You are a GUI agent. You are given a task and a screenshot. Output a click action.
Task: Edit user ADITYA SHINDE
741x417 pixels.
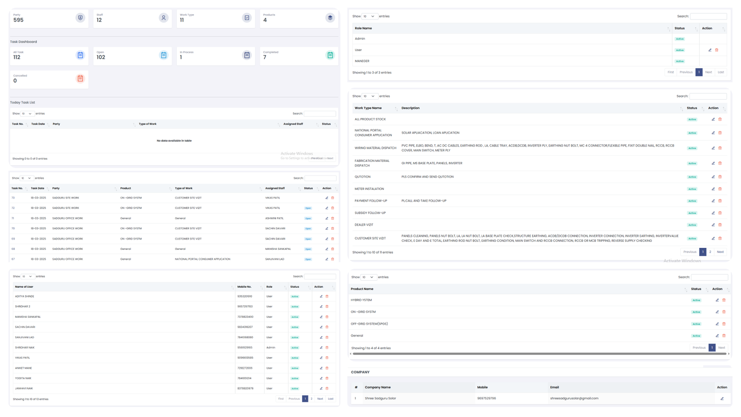tap(321, 297)
